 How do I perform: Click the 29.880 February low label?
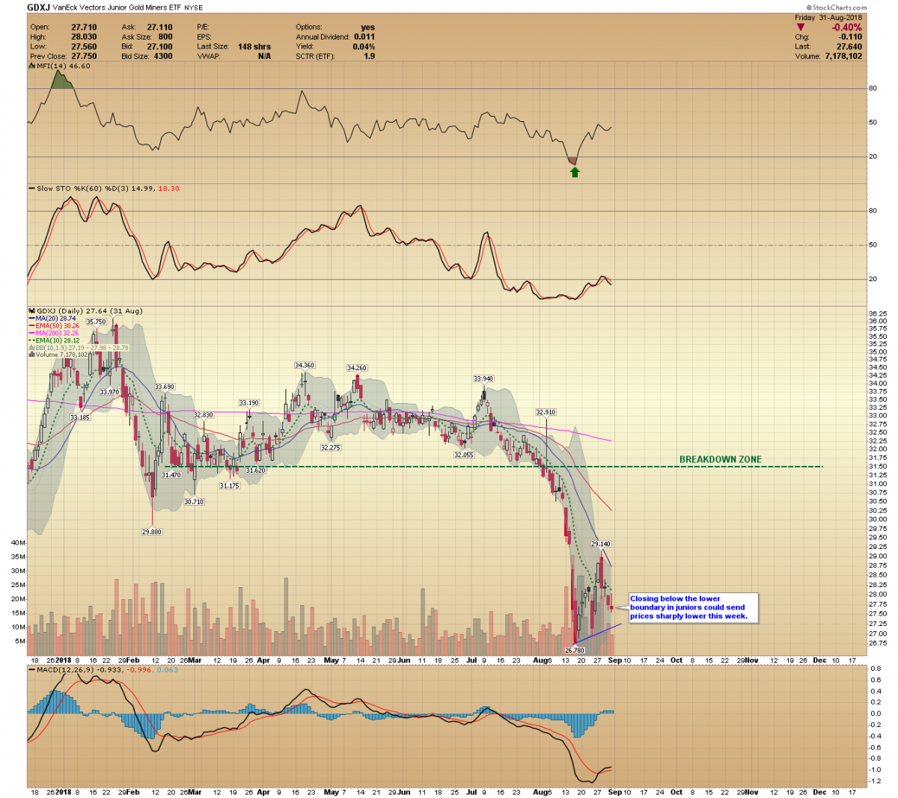(x=152, y=532)
